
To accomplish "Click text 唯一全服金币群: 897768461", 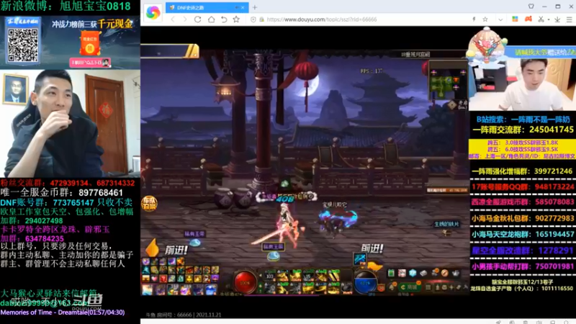I will pos(61,193).
